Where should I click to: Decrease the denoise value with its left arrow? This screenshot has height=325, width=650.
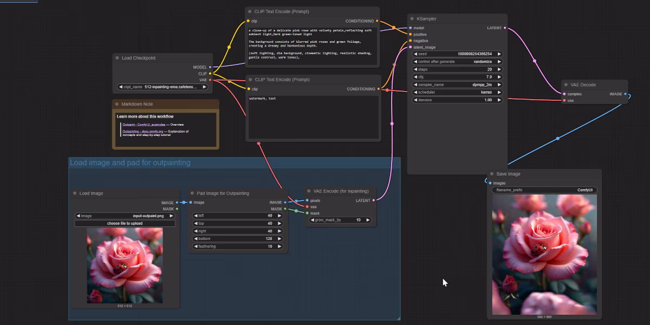point(415,100)
